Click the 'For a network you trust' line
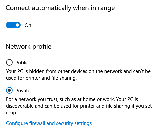 72,99
